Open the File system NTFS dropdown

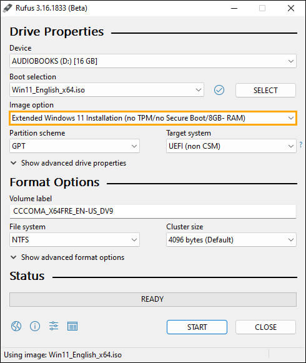(74, 240)
